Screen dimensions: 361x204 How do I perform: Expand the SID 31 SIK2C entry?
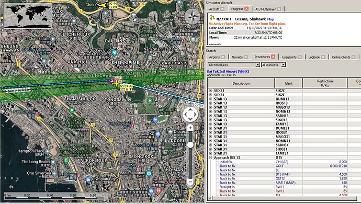[210, 90]
